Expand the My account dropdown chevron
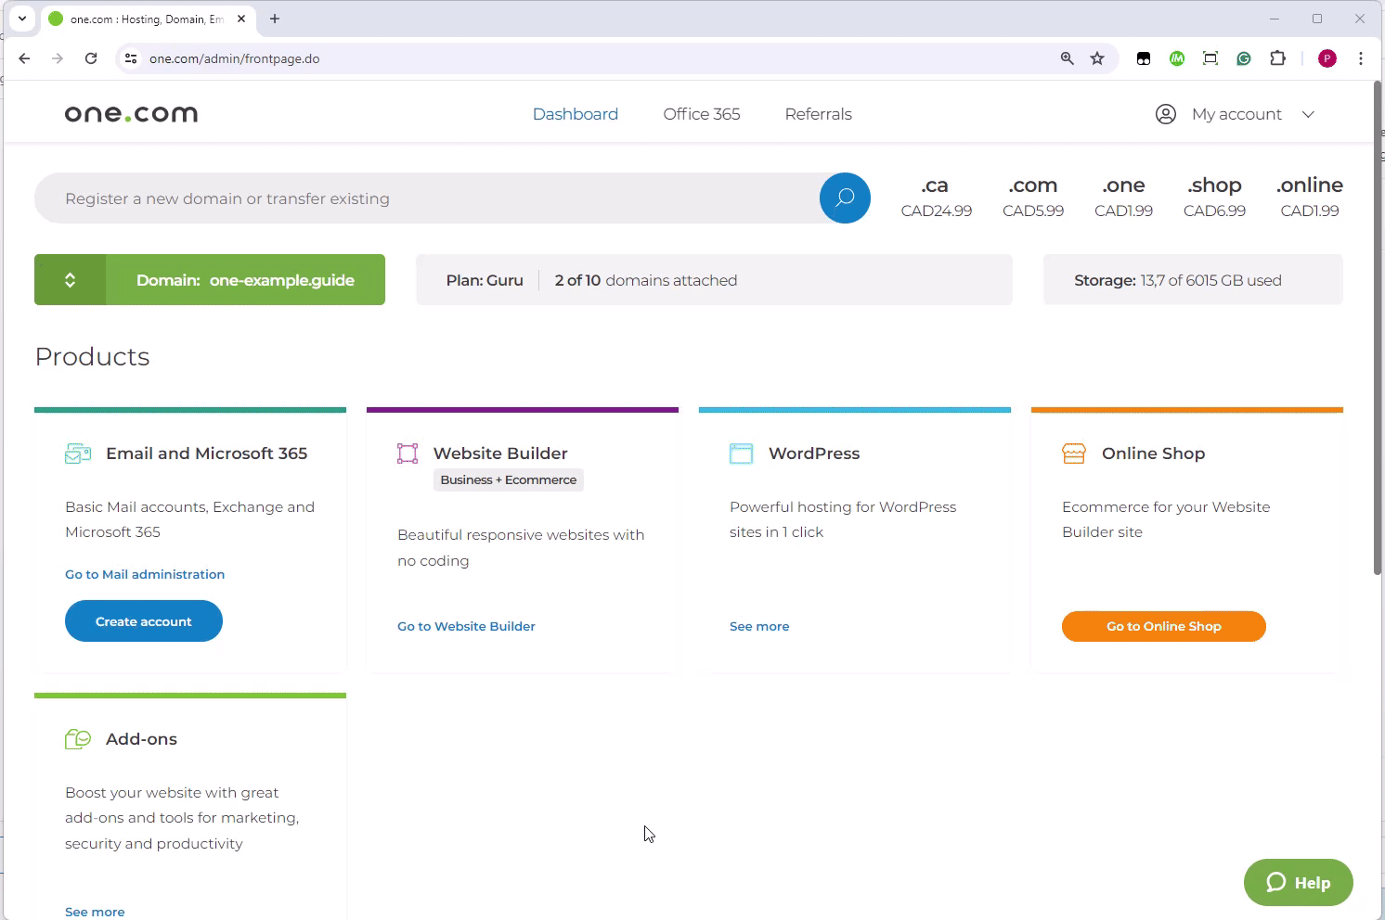Viewport: 1385px width, 920px height. (1308, 114)
